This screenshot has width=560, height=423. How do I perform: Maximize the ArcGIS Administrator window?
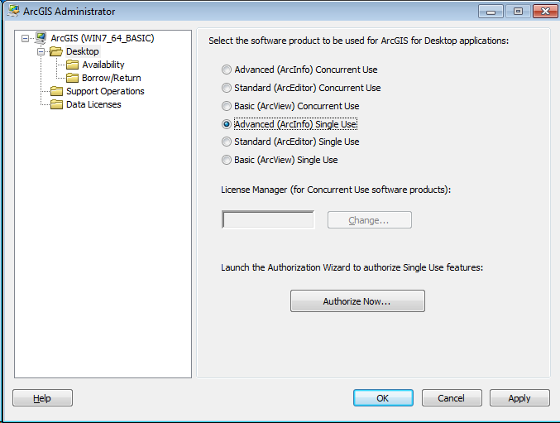click(x=518, y=12)
